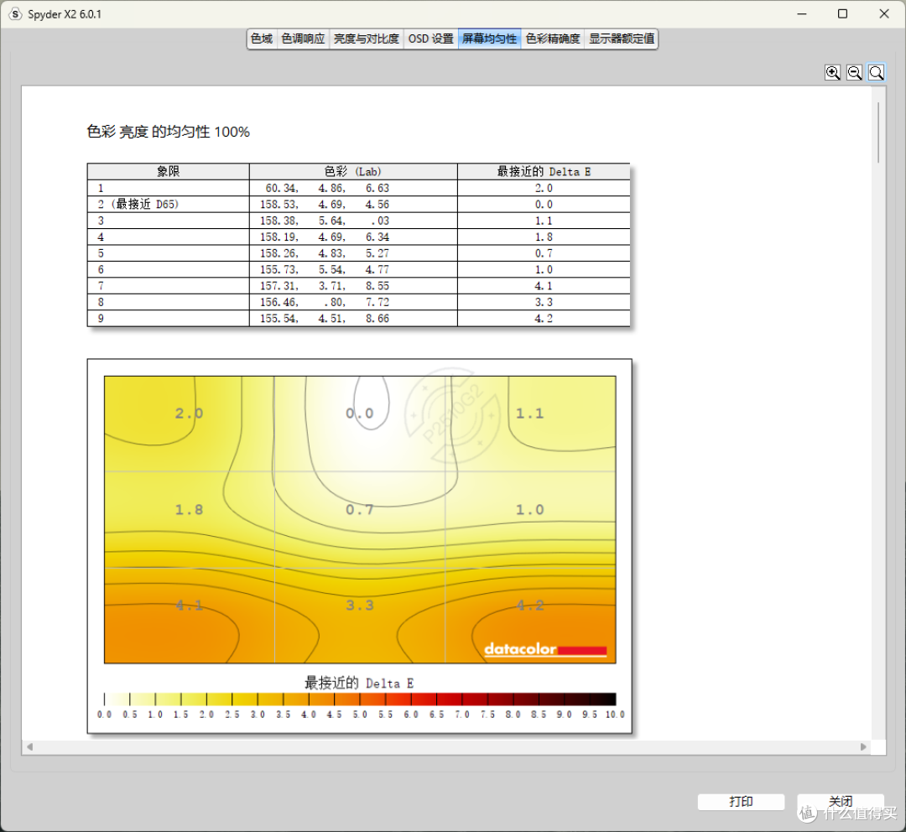The height and width of the screenshot is (832, 906).
Task: Click the 最接近的 Delta E legend title
Action: tap(359, 684)
